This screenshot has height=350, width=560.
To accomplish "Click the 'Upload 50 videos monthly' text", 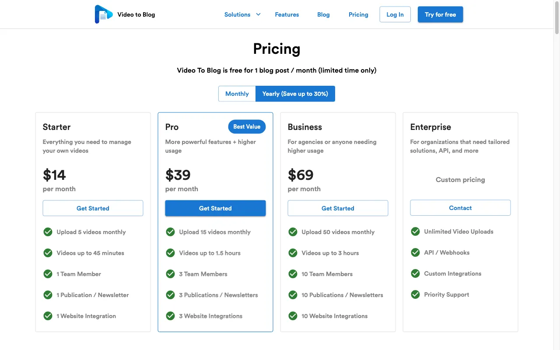I will tap(338, 232).
